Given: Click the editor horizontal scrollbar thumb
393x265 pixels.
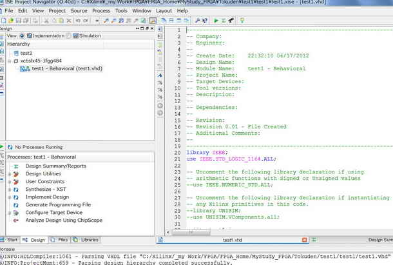Looking at the screenshot, I should [191, 232].
